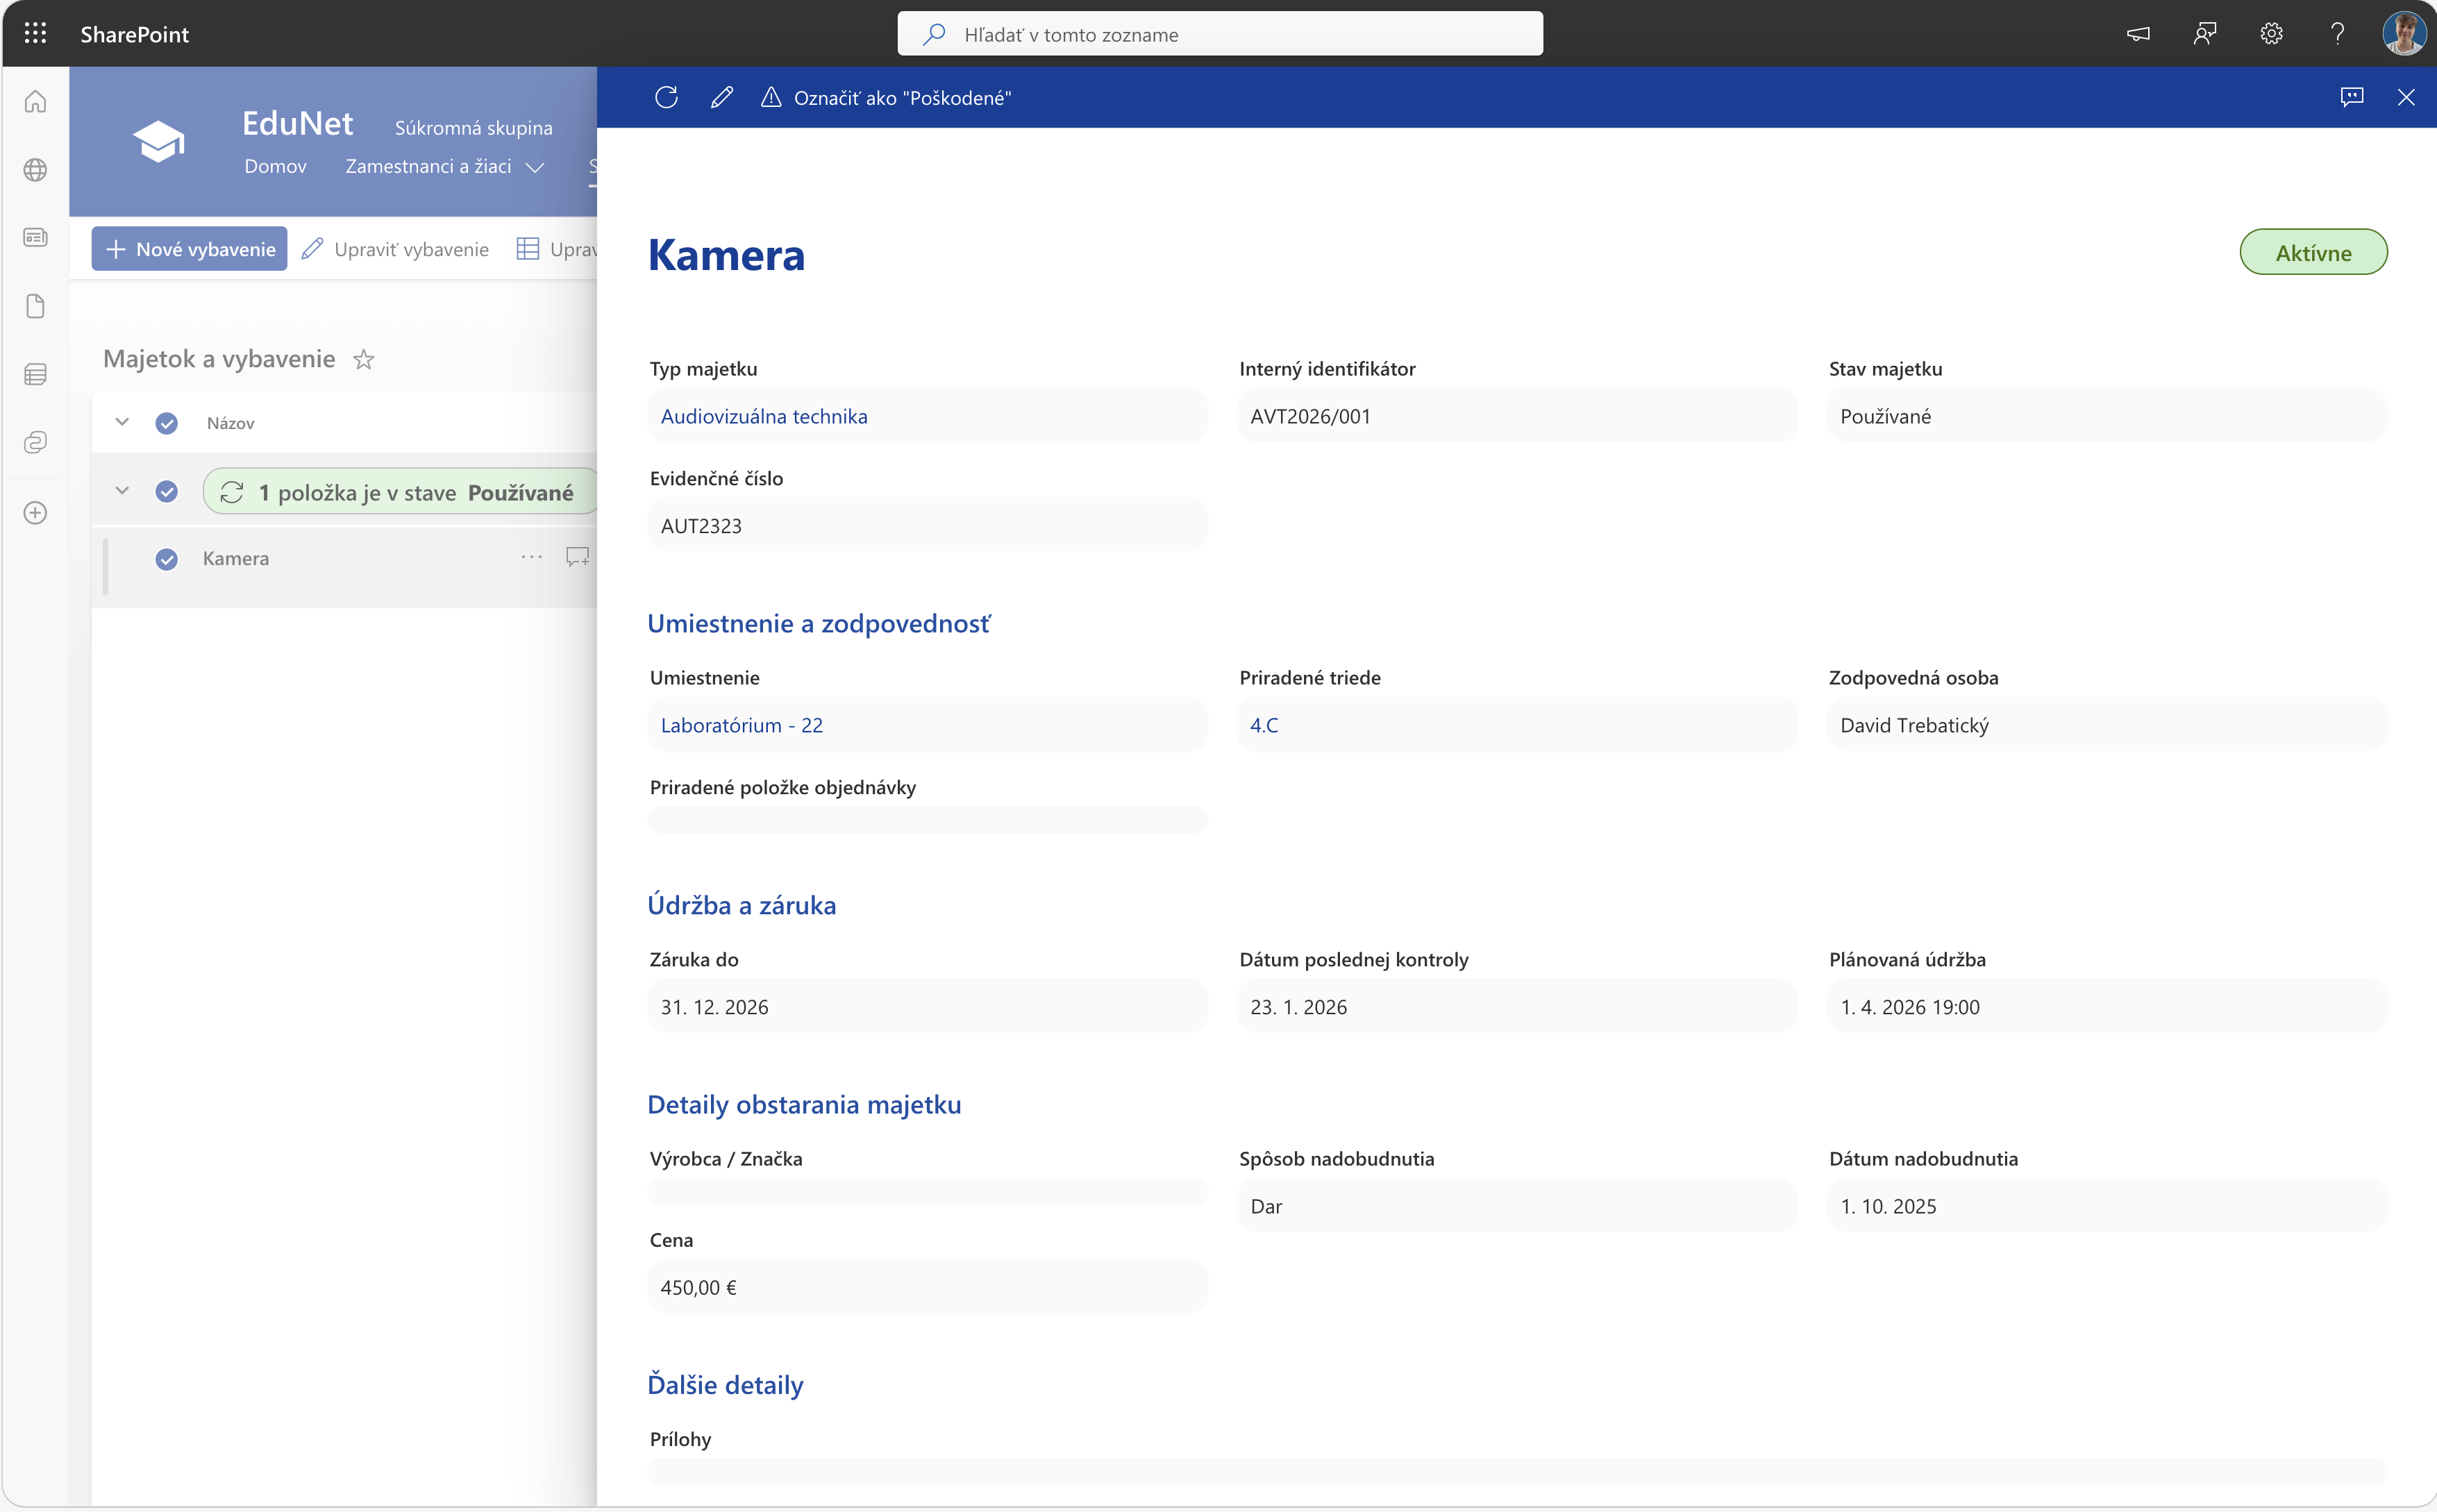Image resolution: width=2437 pixels, height=1512 pixels.
Task: Open the news icon in left rail
Action: pos(35,238)
